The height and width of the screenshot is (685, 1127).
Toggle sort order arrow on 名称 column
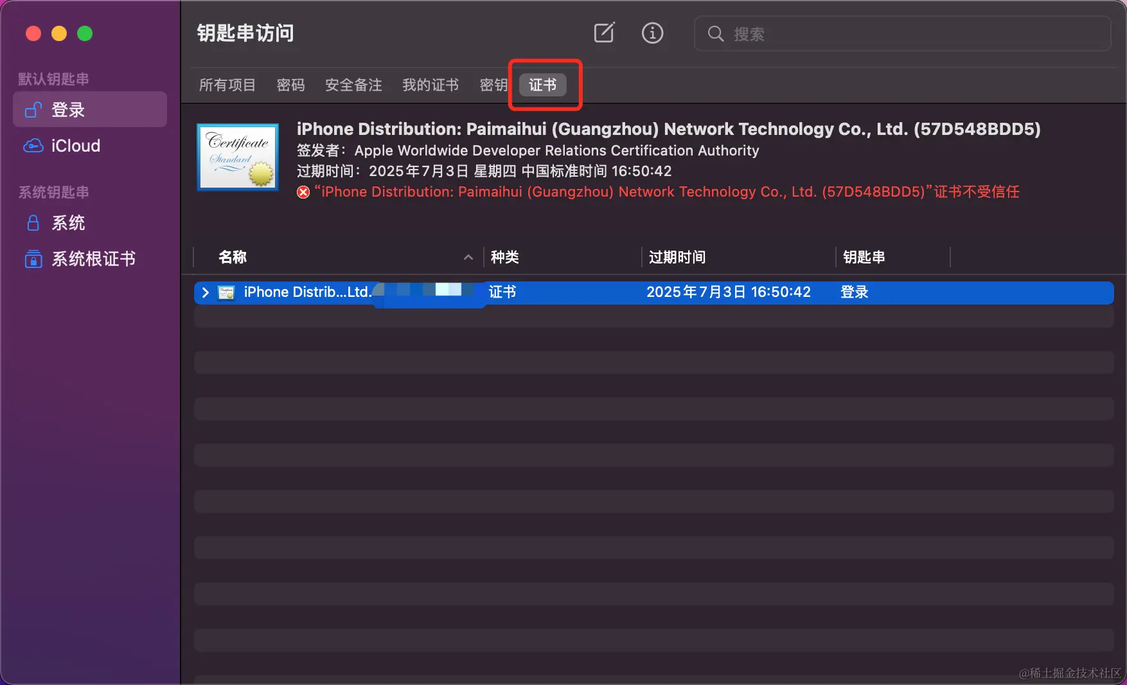click(468, 257)
